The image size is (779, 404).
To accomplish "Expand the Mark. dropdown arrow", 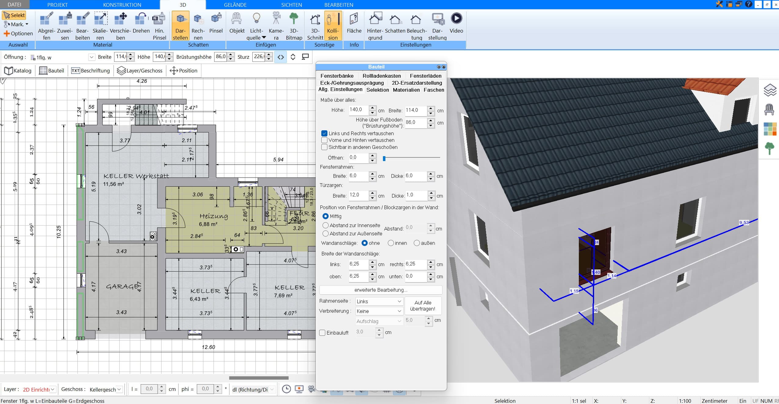I will click(27, 24).
